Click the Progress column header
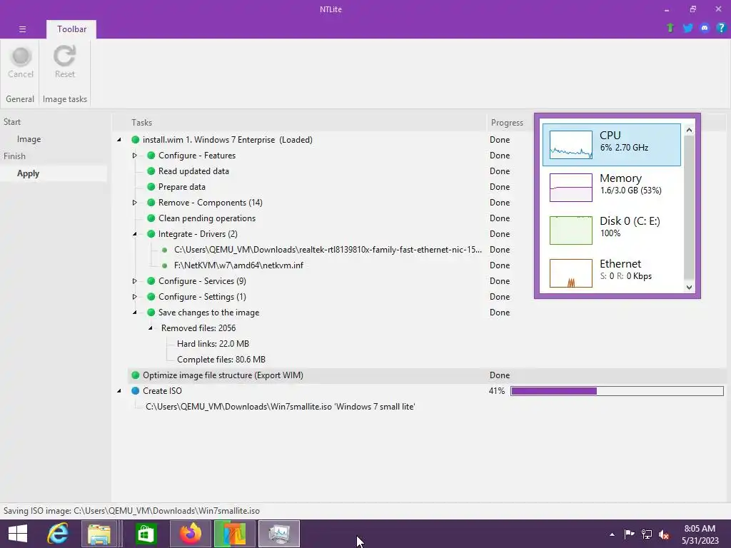This screenshot has width=731, height=548. [507, 123]
